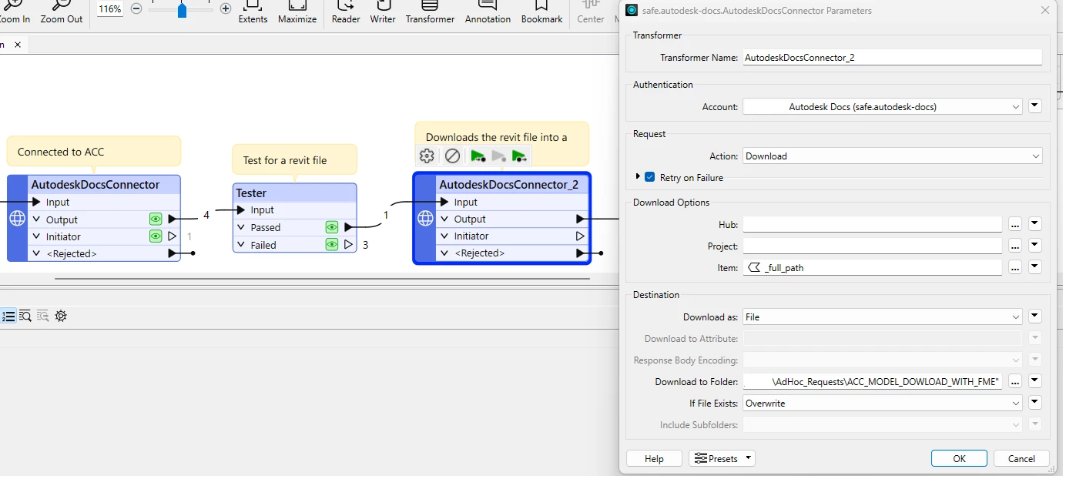Click globe icon on AutodeskDocsConnector transformer

pos(17,219)
